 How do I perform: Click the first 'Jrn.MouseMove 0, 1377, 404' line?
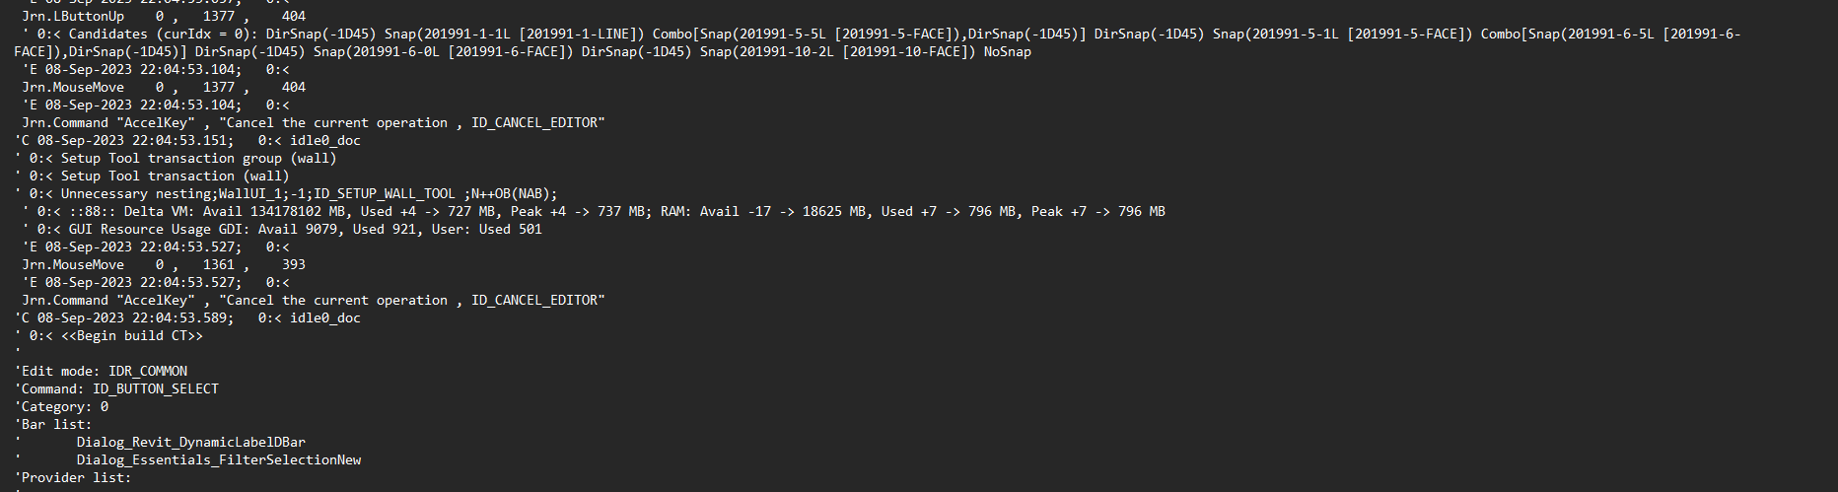coord(164,87)
